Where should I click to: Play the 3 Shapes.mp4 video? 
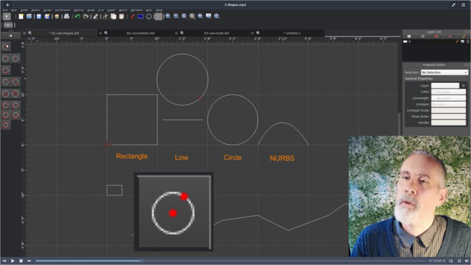tap(13, 261)
